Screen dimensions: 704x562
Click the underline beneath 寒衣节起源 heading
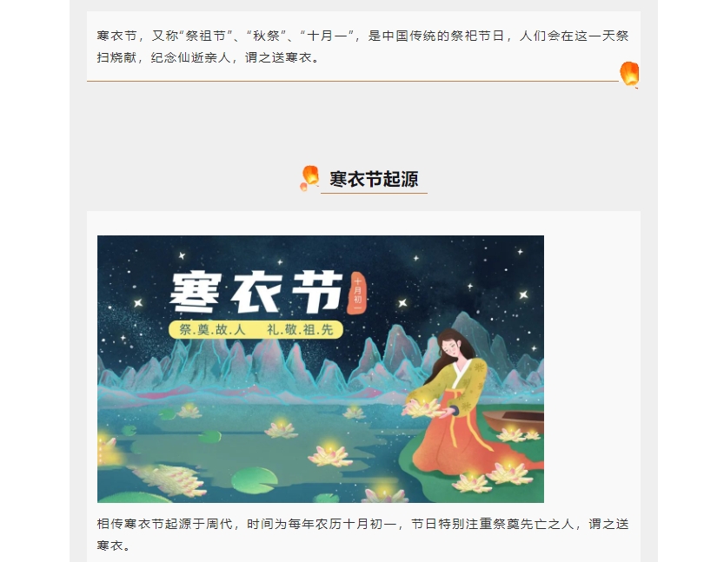[x=374, y=193]
